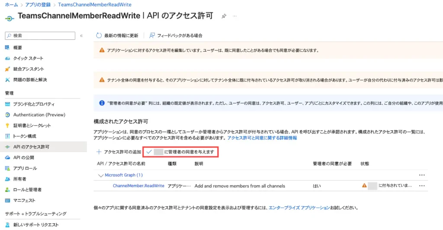Image resolution: width=443 pixels, height=230 pixels.
Task: Click the 所有者 people icon
Action: pos(7,179)
